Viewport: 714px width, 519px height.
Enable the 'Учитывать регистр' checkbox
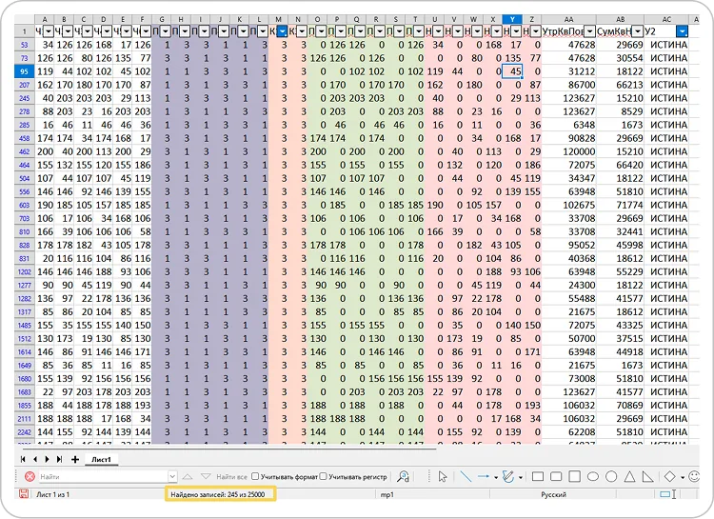tap(324, 477)
